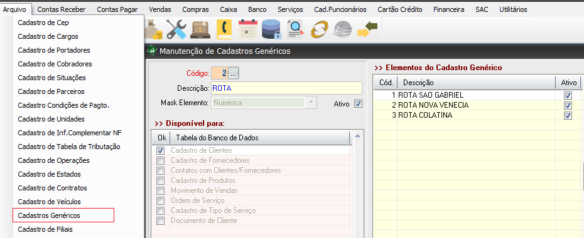This screenshot has height=238, width=584.
Task: Open the yellow phone book icon
Action: tap(224, 29)
